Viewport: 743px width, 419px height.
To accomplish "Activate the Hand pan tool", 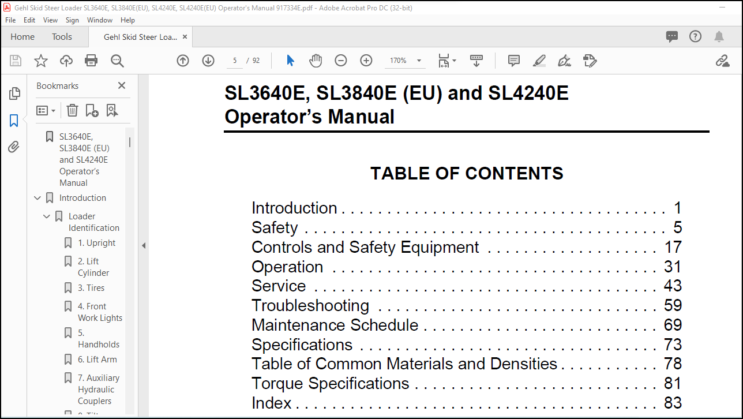I will 315,61.
